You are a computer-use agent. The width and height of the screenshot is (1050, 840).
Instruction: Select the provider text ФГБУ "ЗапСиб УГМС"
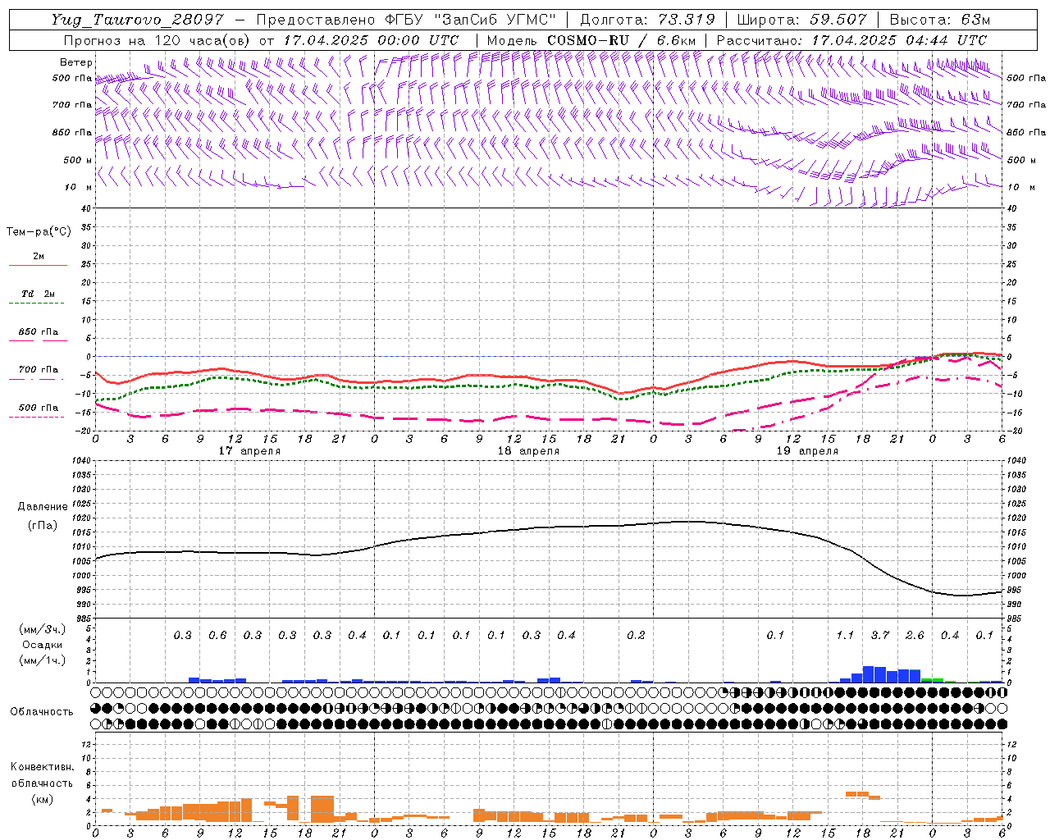click(472, 20)
